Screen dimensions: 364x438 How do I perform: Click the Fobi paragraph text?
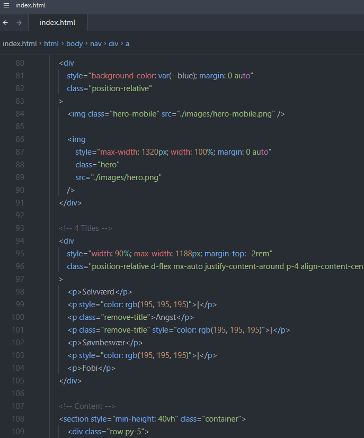tap(90, 368)
